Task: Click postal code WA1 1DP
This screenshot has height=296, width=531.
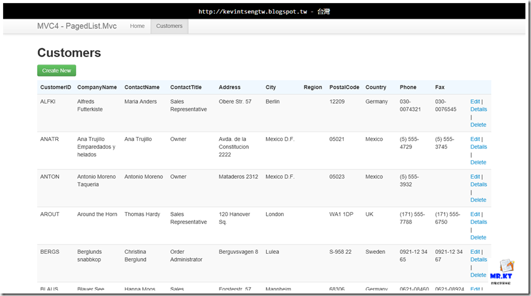Action: click(341, 214)
